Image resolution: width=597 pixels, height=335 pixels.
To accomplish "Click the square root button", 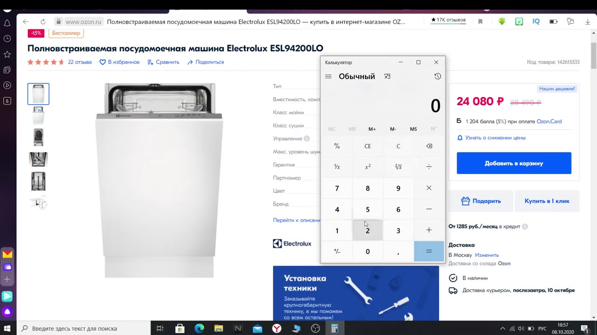I will tap(398, 167).
